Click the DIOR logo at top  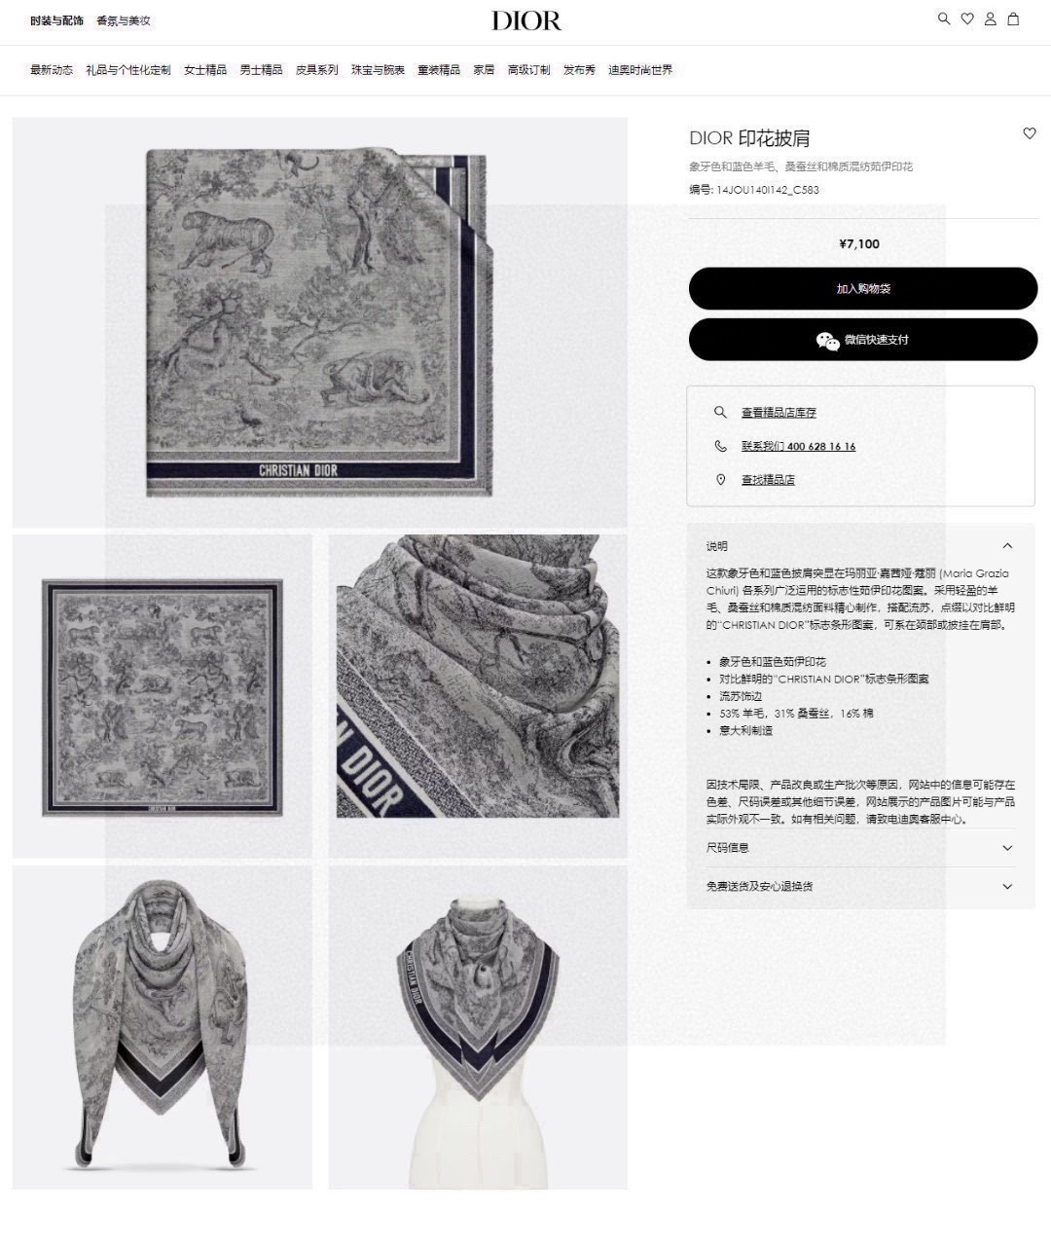(x=526, y=20)
